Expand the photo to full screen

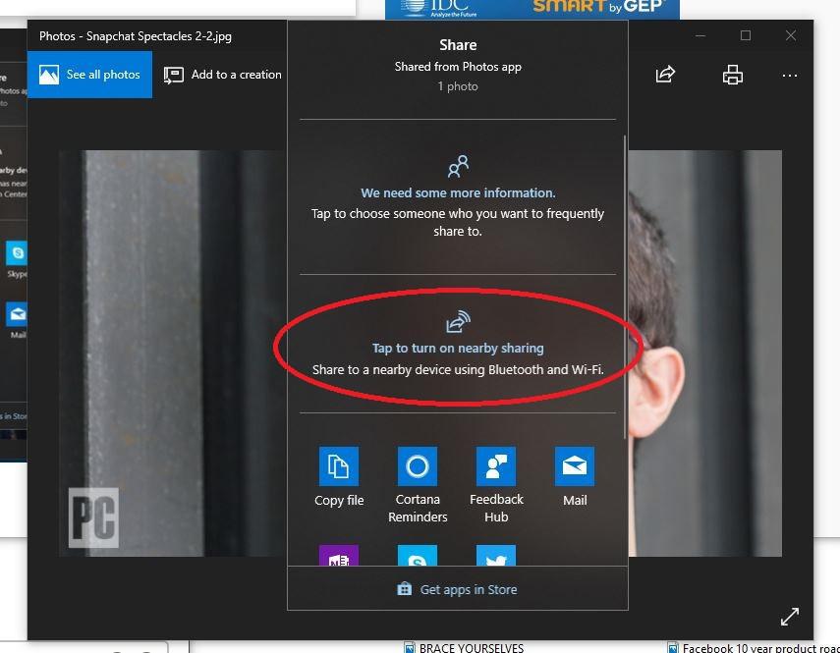790,617
